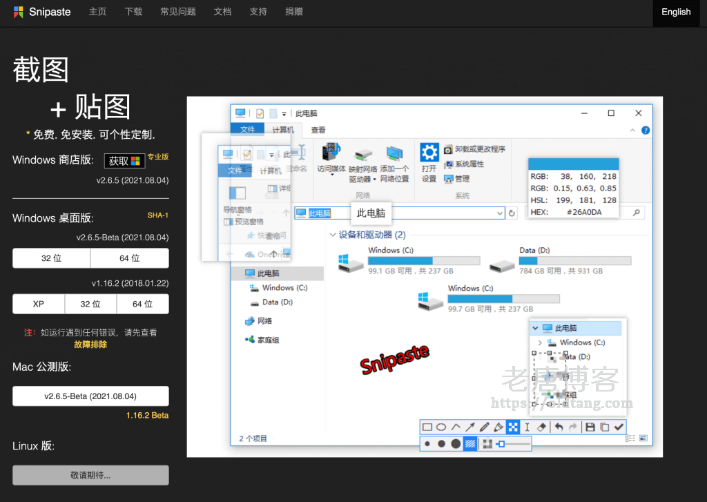This screenshot has width=707, height=502.
Task: Select the Ellipse annotation tool
Action: (x=441, y=427)
